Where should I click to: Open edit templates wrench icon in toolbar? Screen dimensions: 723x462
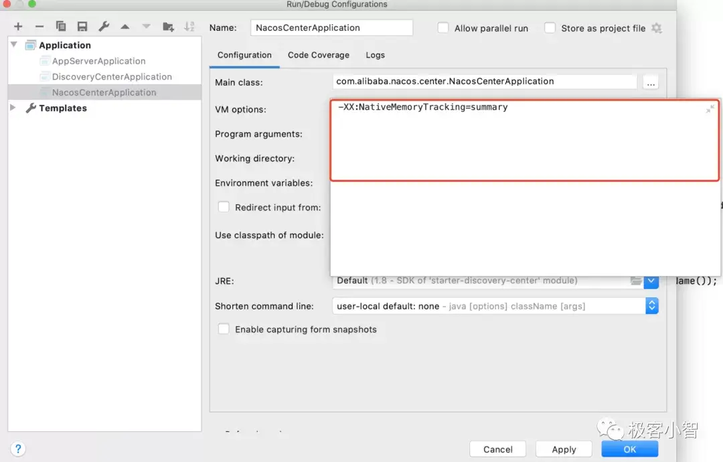pos(104,26)
